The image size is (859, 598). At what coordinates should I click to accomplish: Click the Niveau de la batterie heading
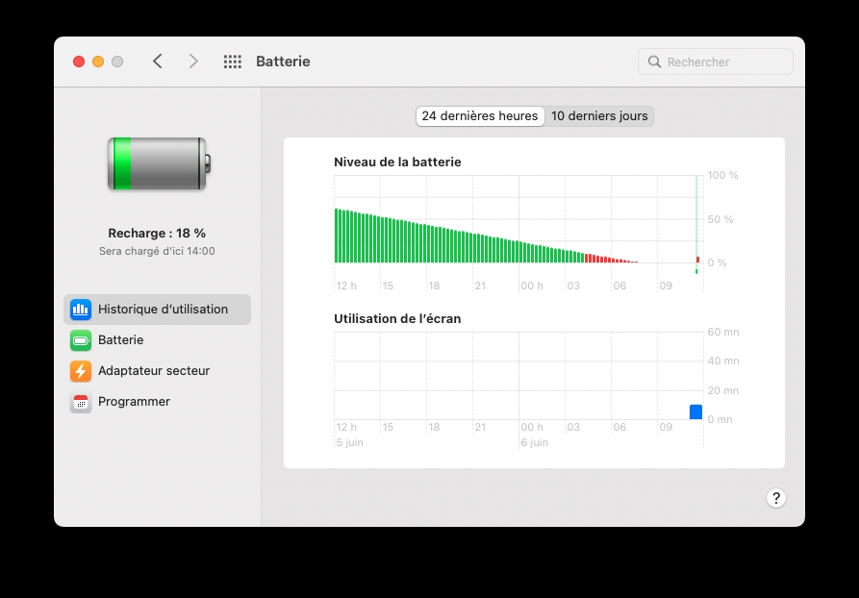coord(397,162)
